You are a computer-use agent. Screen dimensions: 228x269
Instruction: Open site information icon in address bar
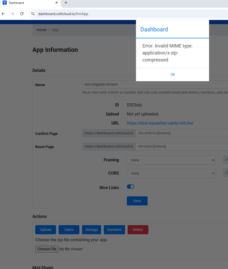click(x=33, y=14)
